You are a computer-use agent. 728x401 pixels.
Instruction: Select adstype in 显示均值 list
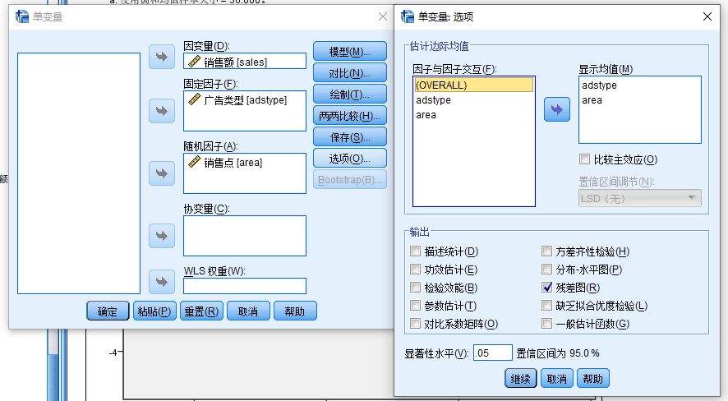(x=640, y=85)
